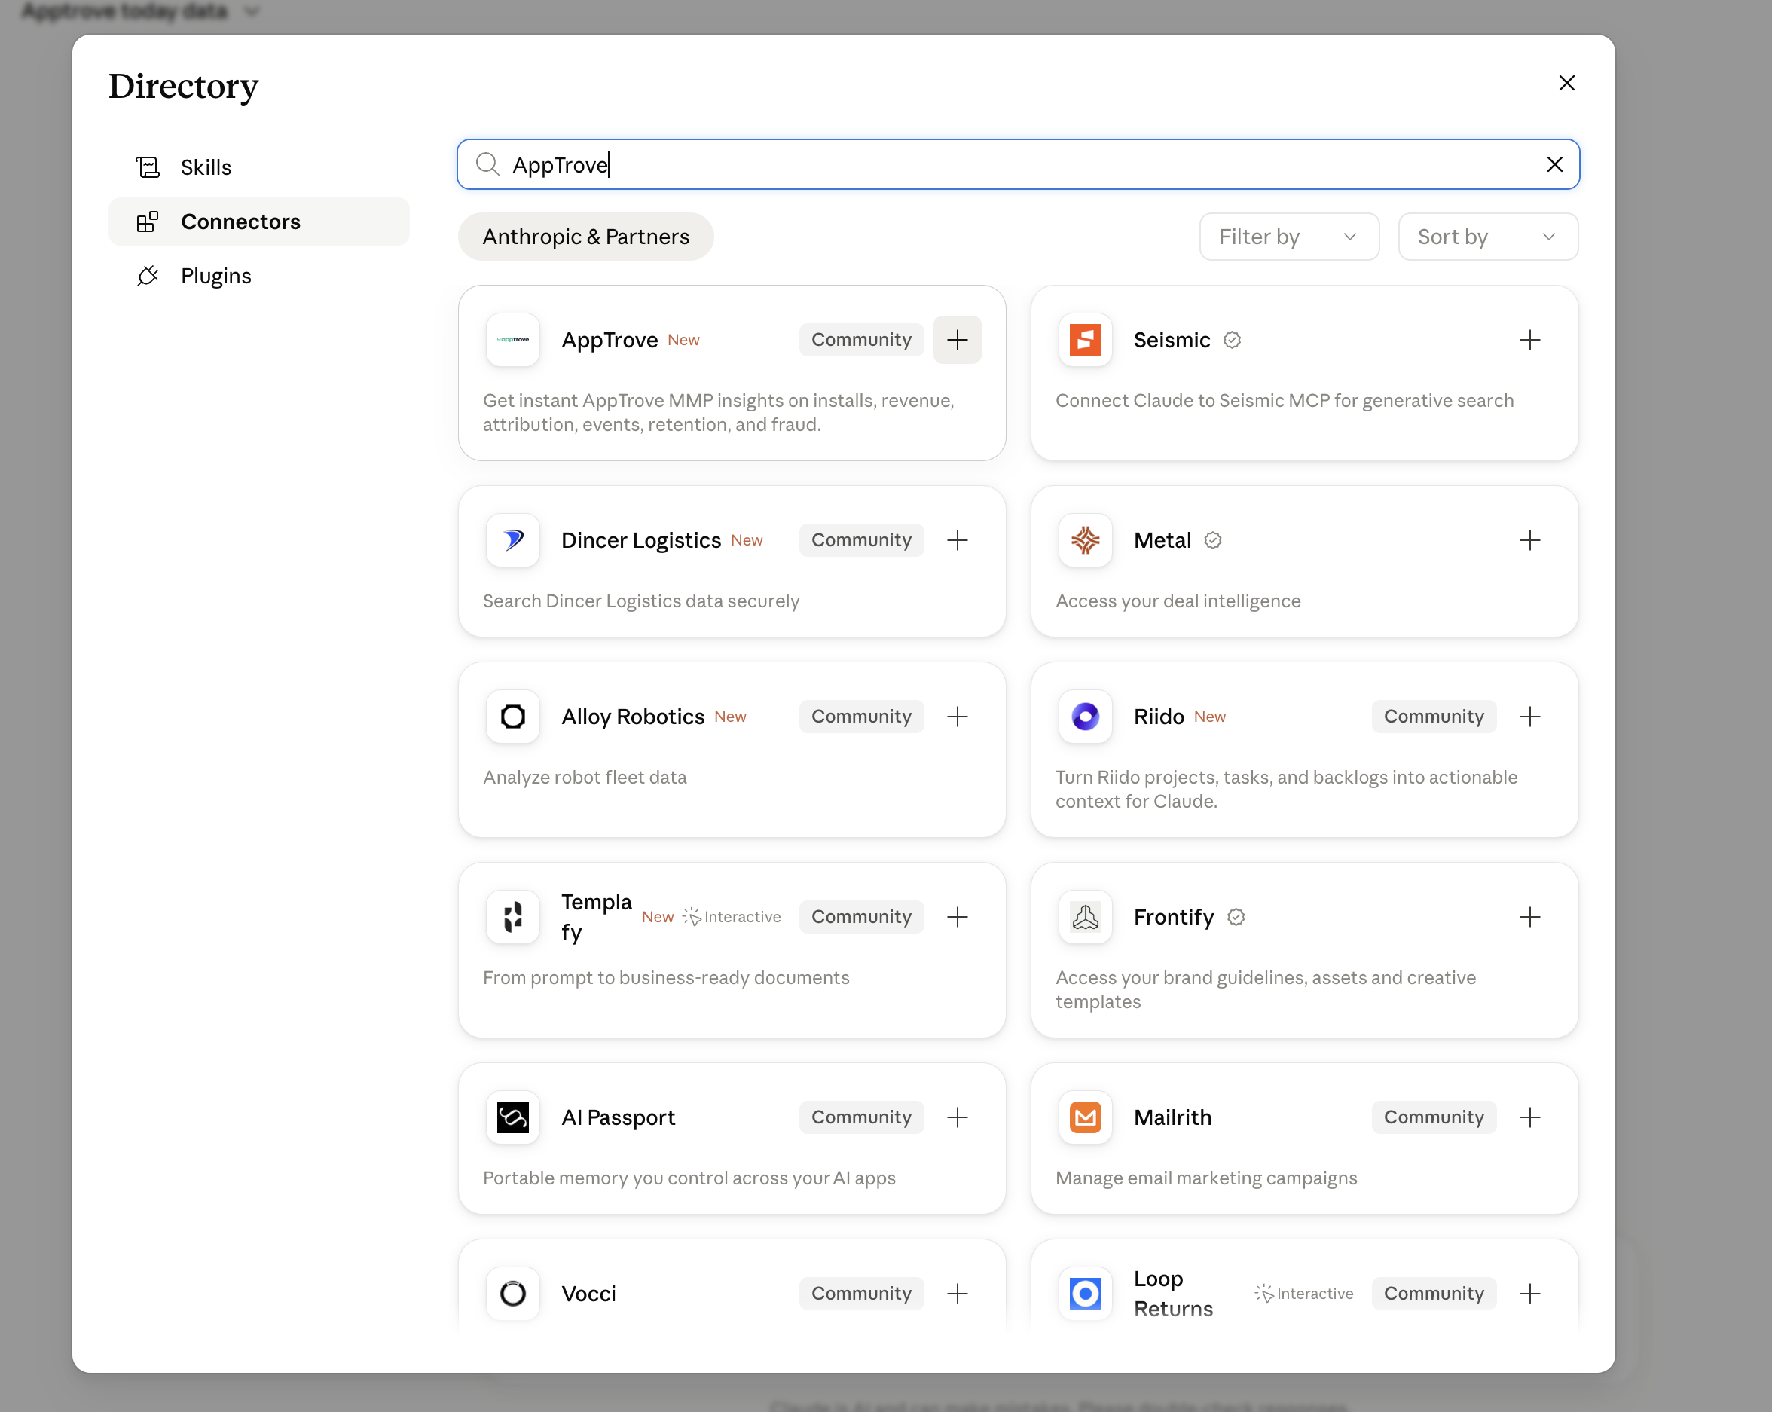
Task: Open the Riido connector title
Action: [x=1159, y=716]
